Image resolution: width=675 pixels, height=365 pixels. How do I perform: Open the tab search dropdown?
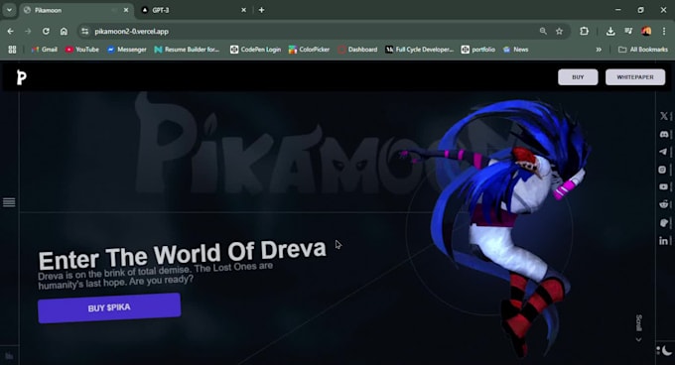click(x=9, y=10)
